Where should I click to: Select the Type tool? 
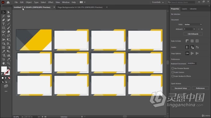point(3,24)
